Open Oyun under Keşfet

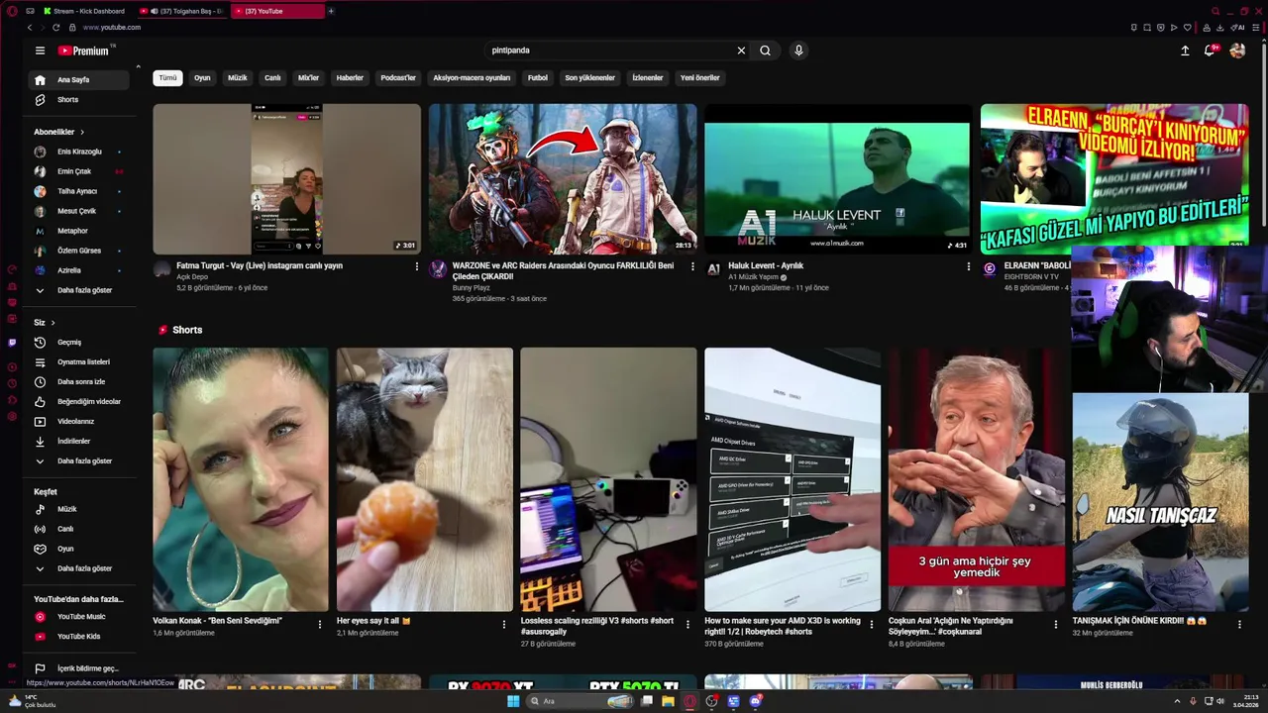[x=79, y=549]
